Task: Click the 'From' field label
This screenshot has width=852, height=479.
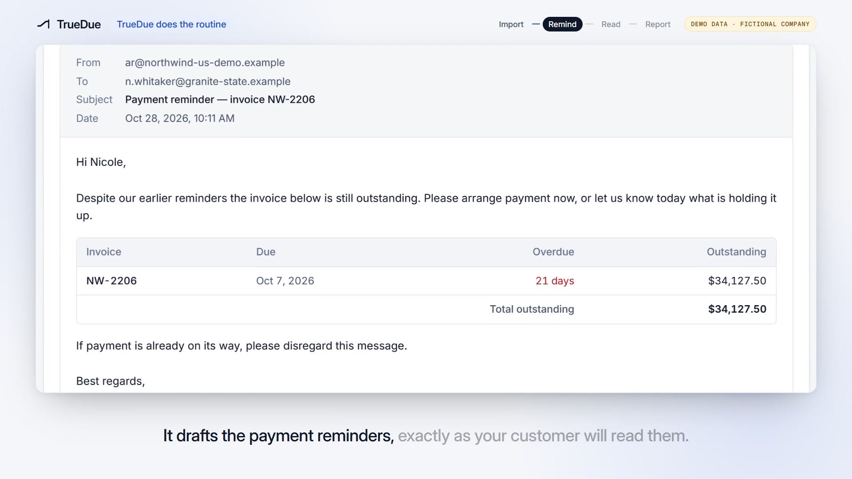Action: [x=88, y=63]
